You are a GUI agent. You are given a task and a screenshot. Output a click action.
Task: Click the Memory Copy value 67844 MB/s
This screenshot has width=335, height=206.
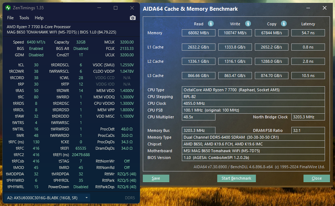[x=272, y=33]
